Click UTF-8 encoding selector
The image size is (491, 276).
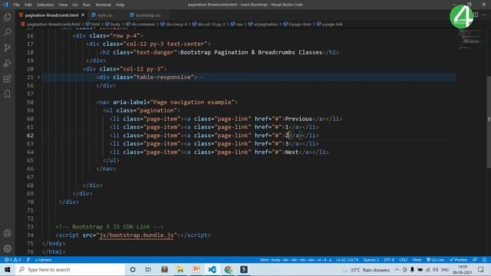[389, 260]
